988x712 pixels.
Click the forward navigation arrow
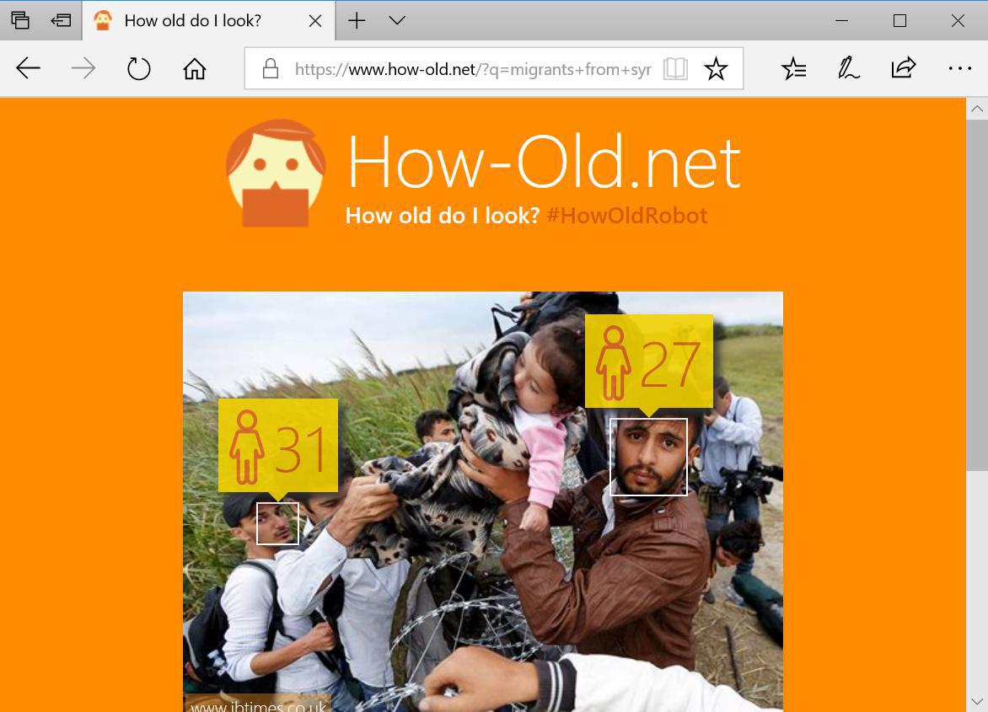83,68
